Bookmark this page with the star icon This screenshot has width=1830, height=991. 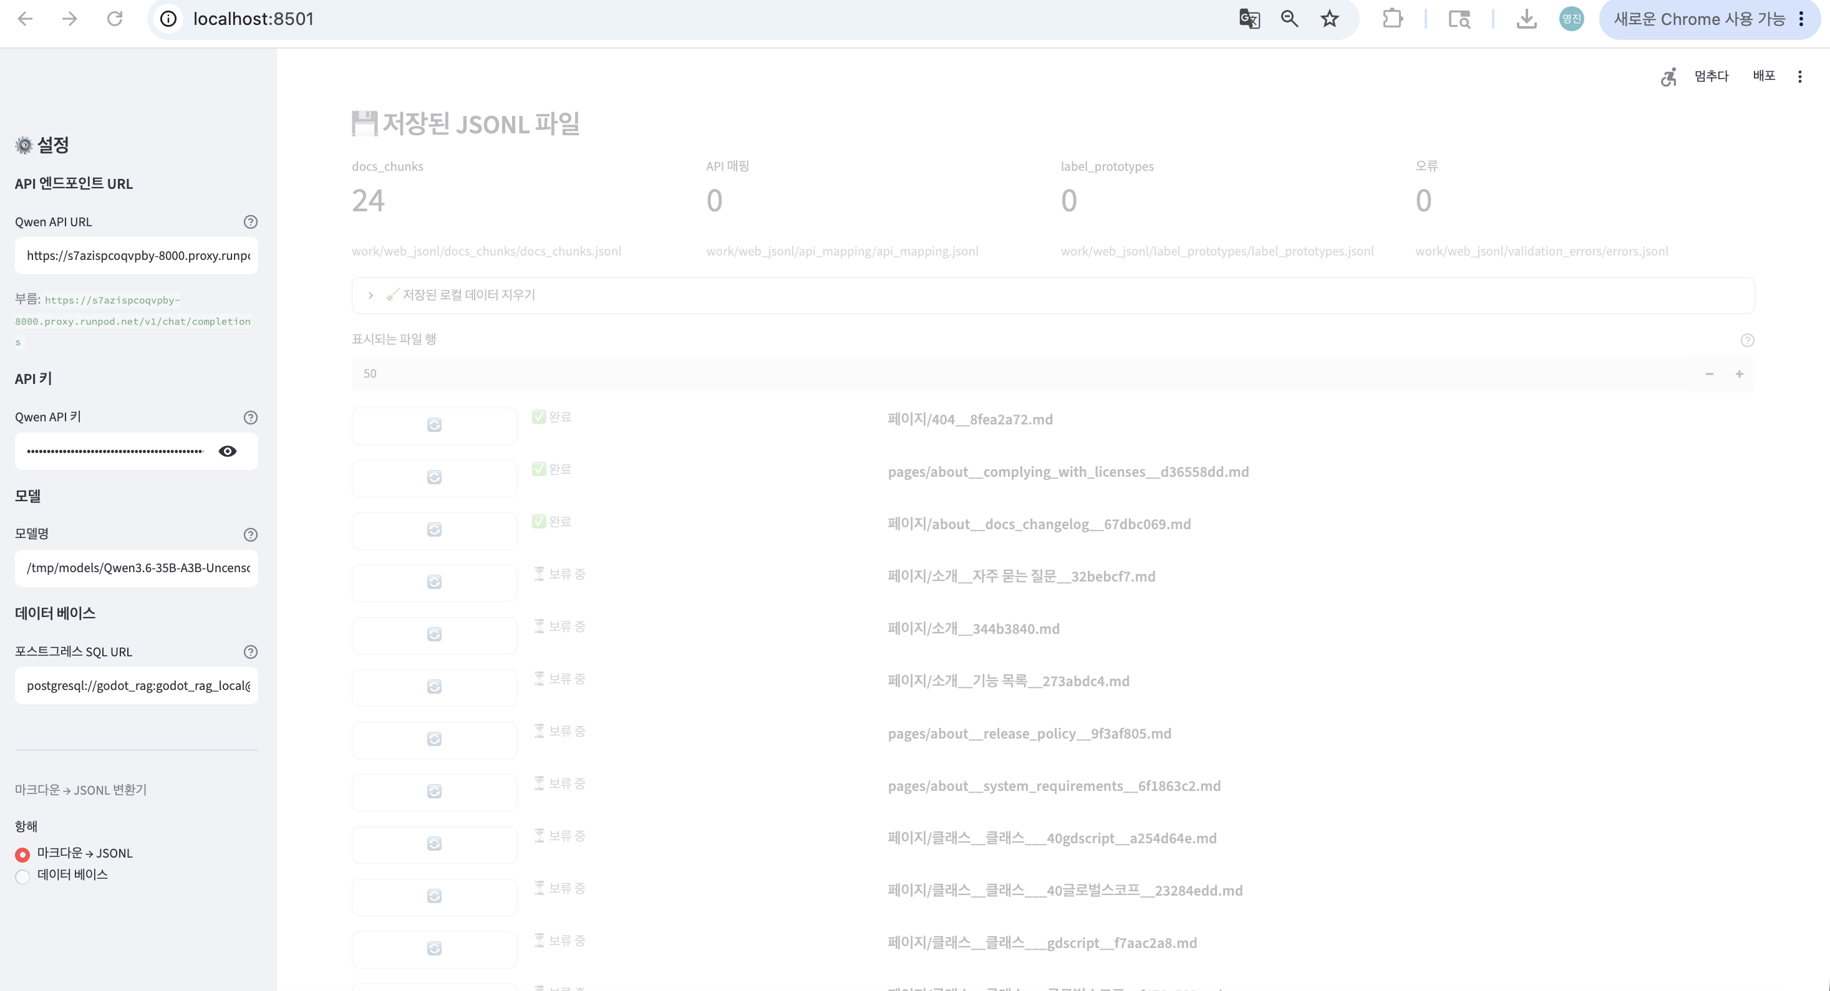[1329, 19]
